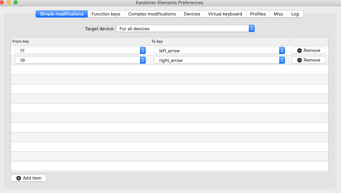Switch to the Function keys tab
Screen dimensions: 341x193
tap(106, 14)
